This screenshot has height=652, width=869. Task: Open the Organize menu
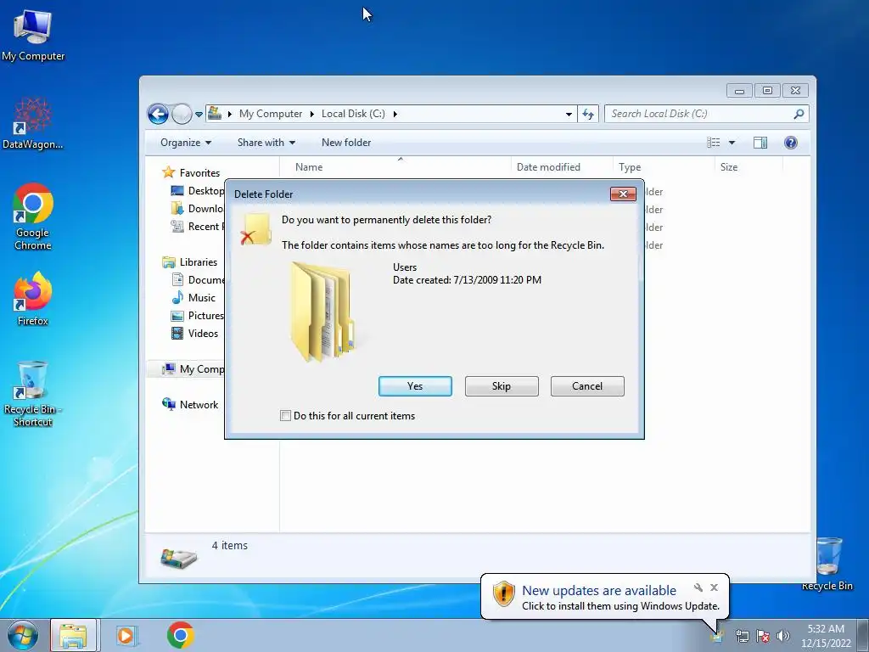pyautogui.click(x=186, y=143)
